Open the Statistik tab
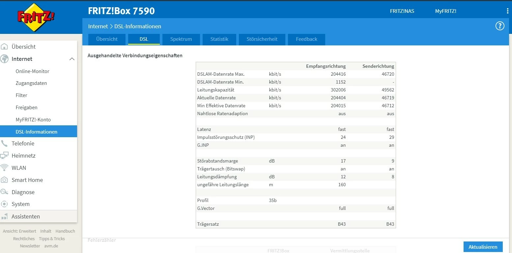 coord(219,39)
